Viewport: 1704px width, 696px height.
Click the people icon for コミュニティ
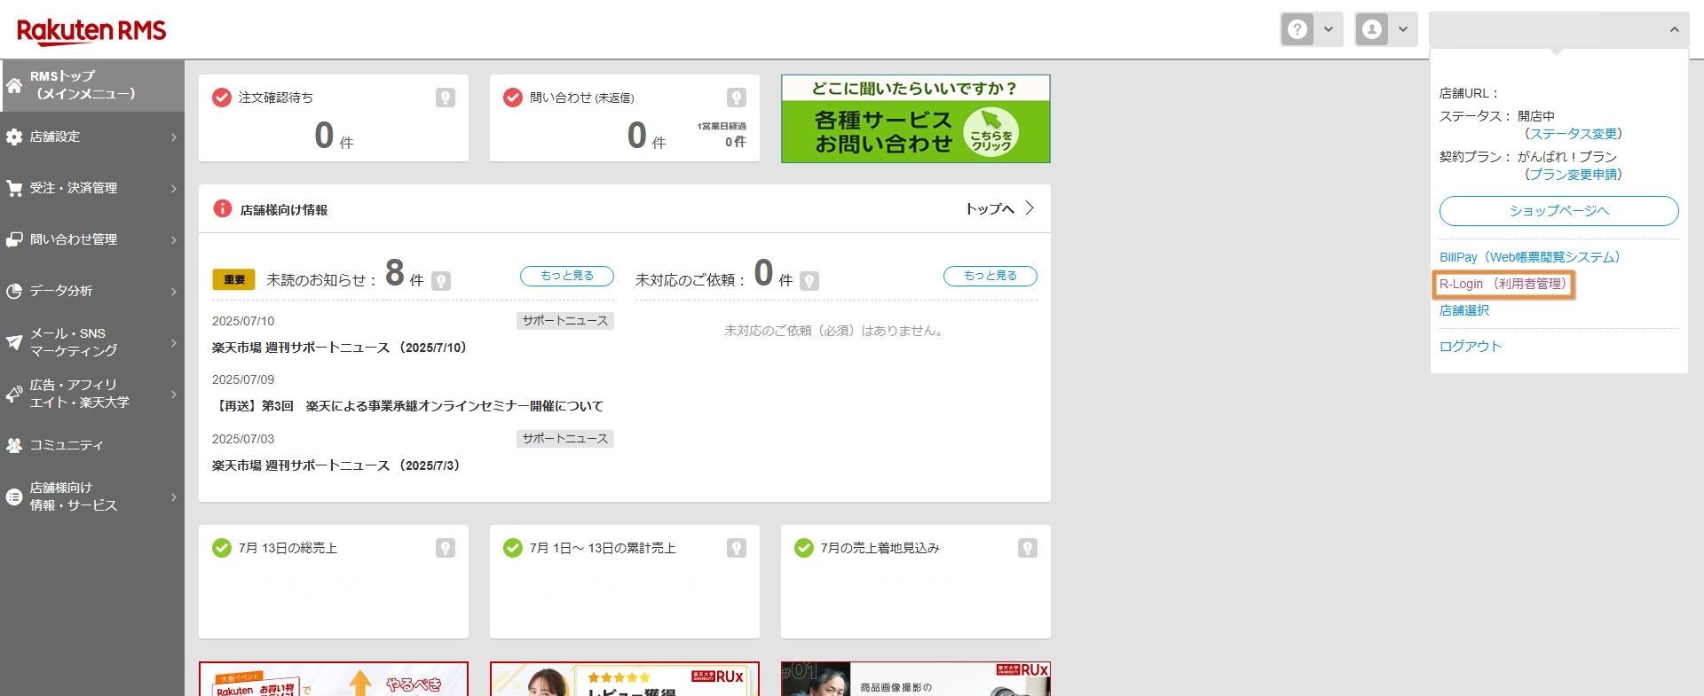point(14,445)
